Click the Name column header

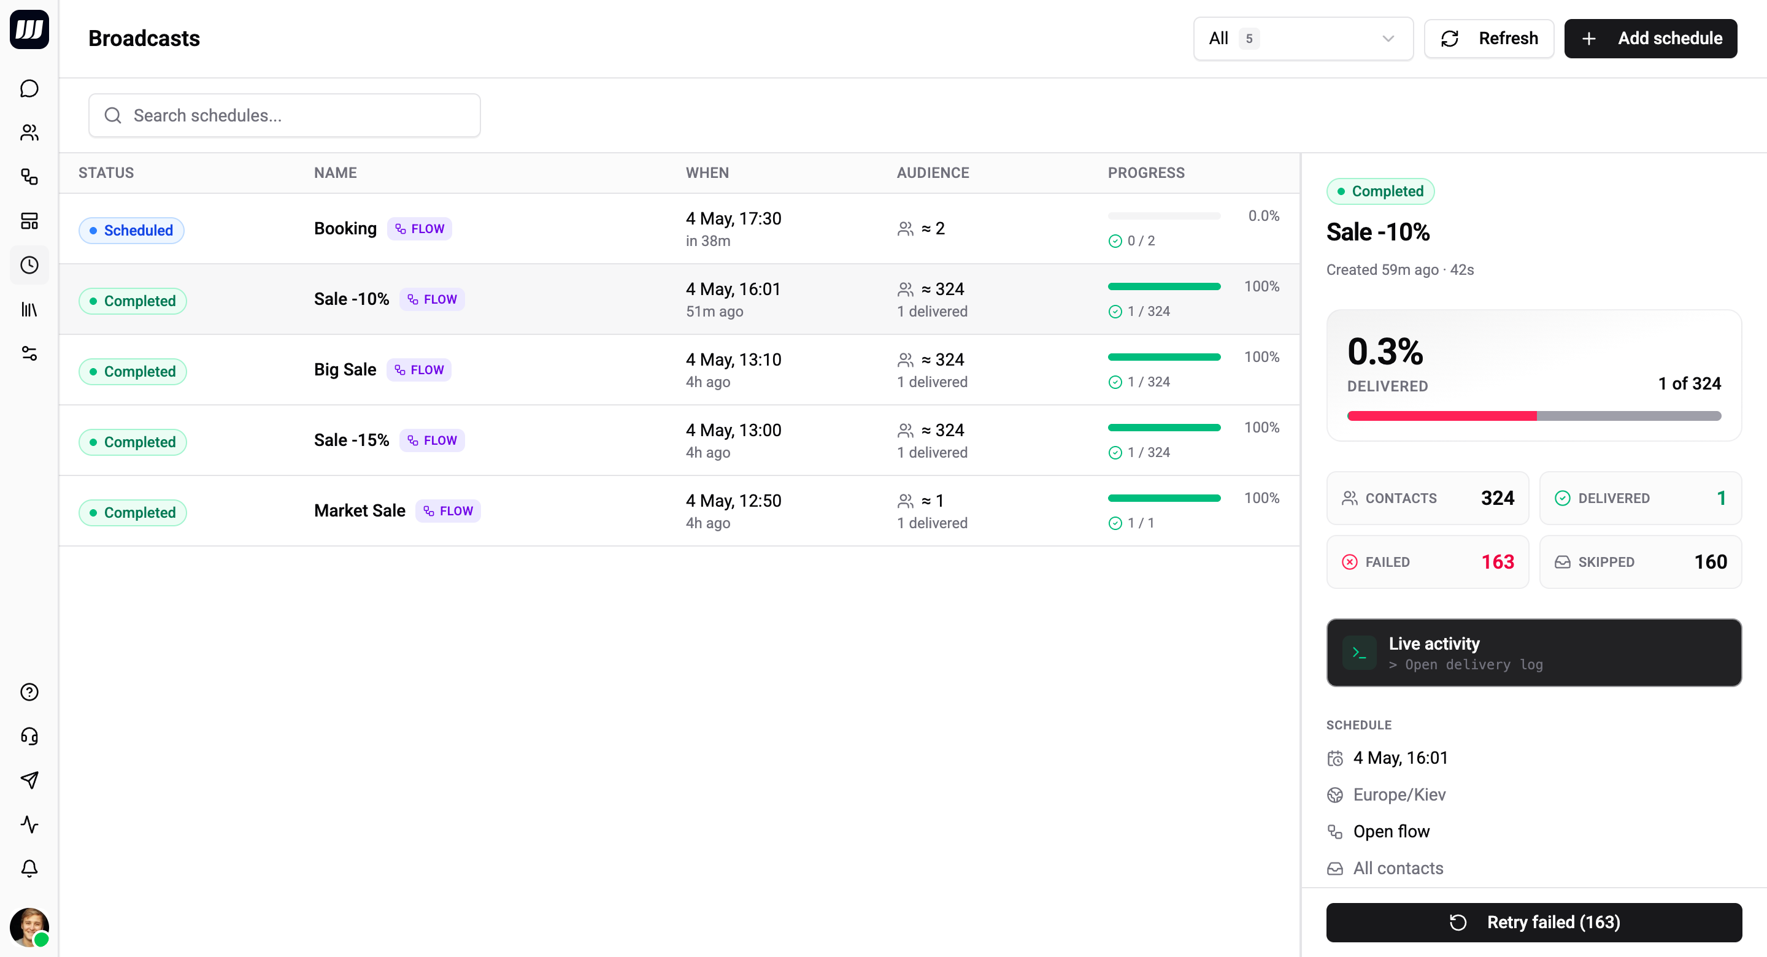[x=336, y=173]
